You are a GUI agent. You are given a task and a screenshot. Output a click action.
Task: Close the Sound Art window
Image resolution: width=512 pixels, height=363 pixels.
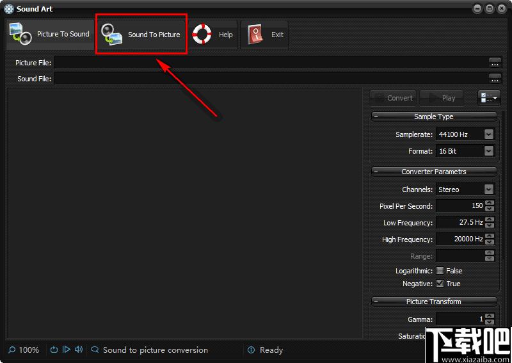(502, 9)
